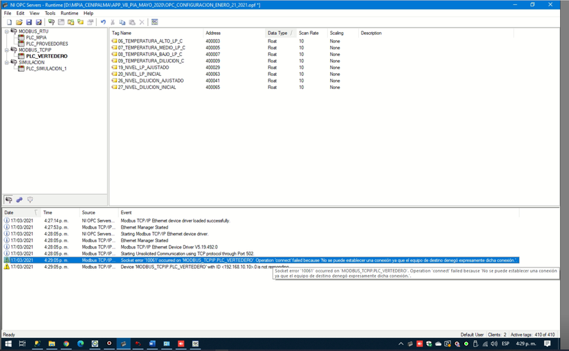The height and width of the screenshot is (351, 569).
Task: Select tag 26_NIVEL_DILUCION_AJUSTADO
Action: click(x=151, y=81)
